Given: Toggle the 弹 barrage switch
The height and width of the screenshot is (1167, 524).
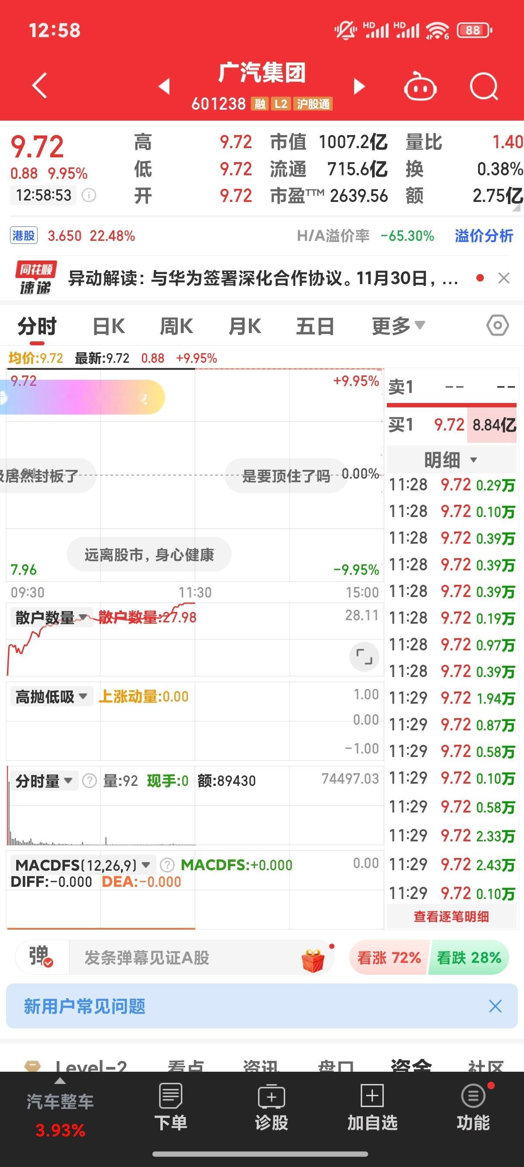Looking at the screenshot, I should pyautogui.click(x=41, y=956).
